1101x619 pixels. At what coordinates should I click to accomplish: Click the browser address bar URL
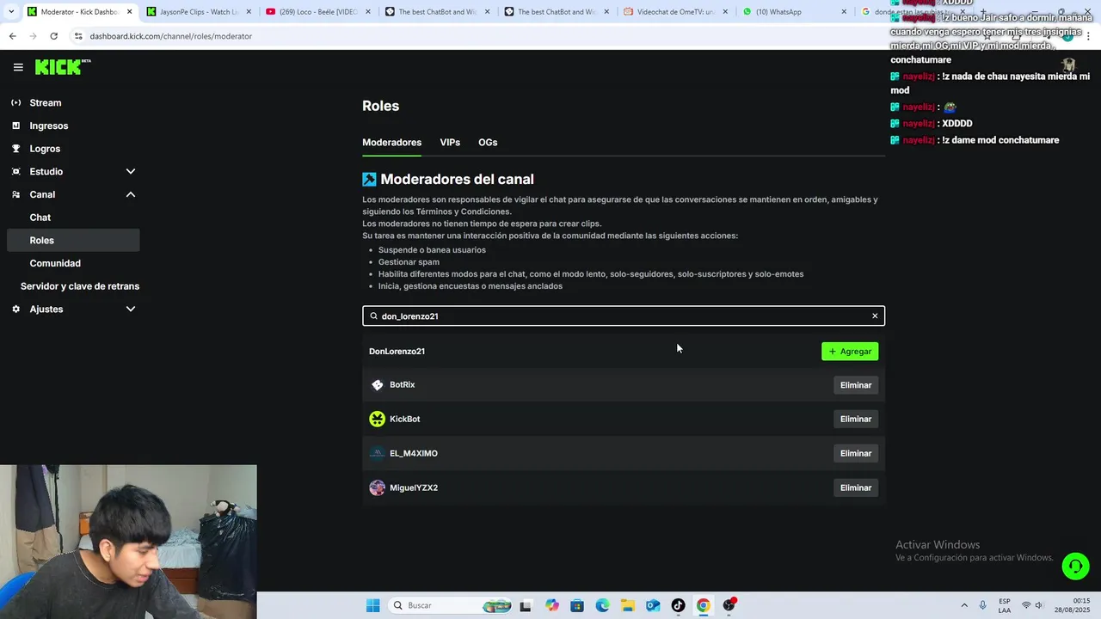point(170,36)
